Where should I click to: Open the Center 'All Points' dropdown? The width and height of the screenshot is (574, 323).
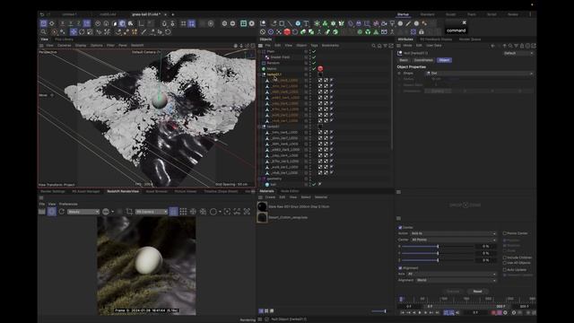(453, 240)
